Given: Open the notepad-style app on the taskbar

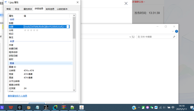Looking at the screenshot, I should 37,108.
